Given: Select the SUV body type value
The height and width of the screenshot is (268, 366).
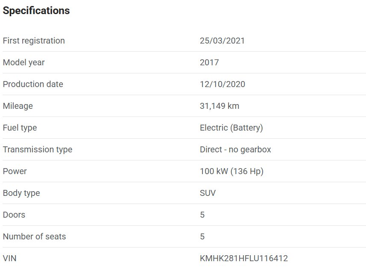Looking at the screenshot, I should (208, 193).
